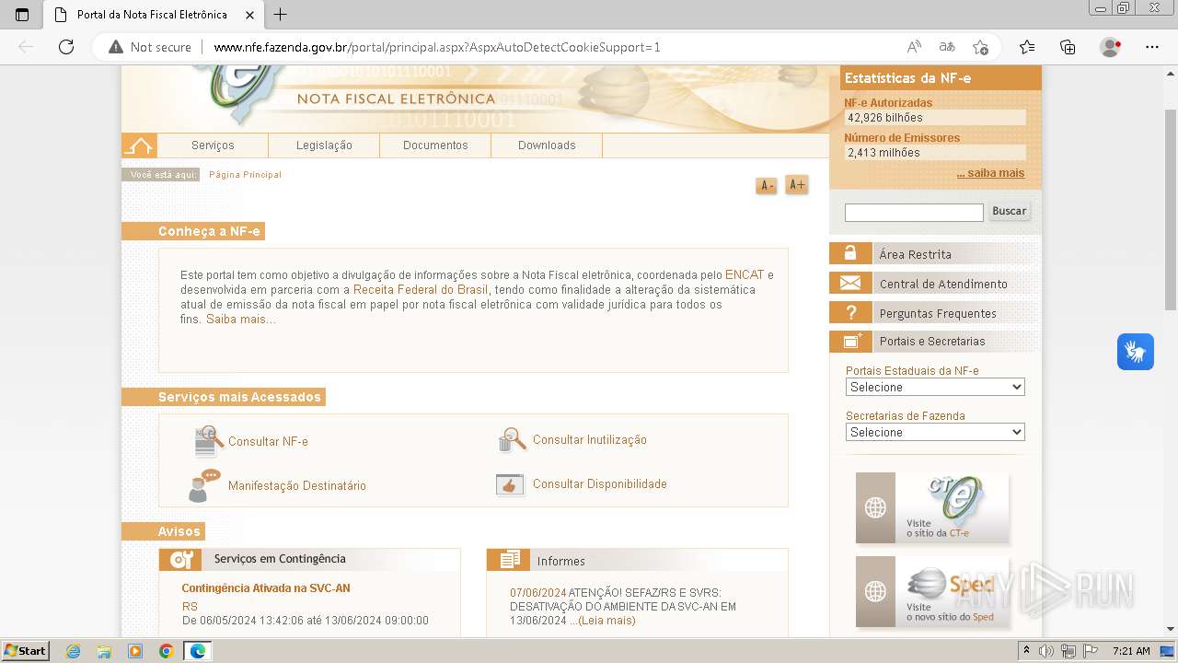Image resolution: width=1178 pixels, height=663 pixels.
Task: Select the Portal da Nota Fiscal Eletrônica tab
Action: 153,15
